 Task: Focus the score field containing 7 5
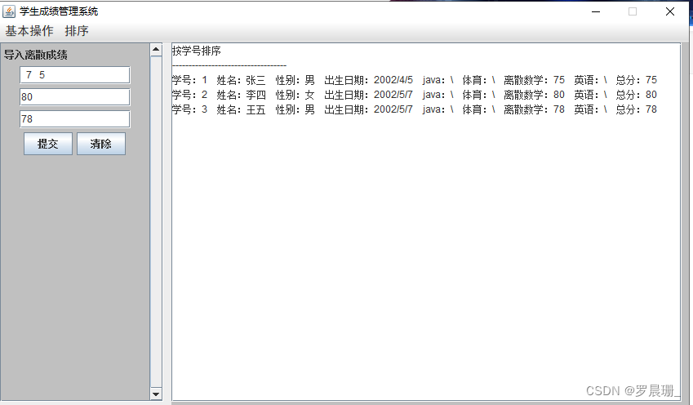point(75,75)
